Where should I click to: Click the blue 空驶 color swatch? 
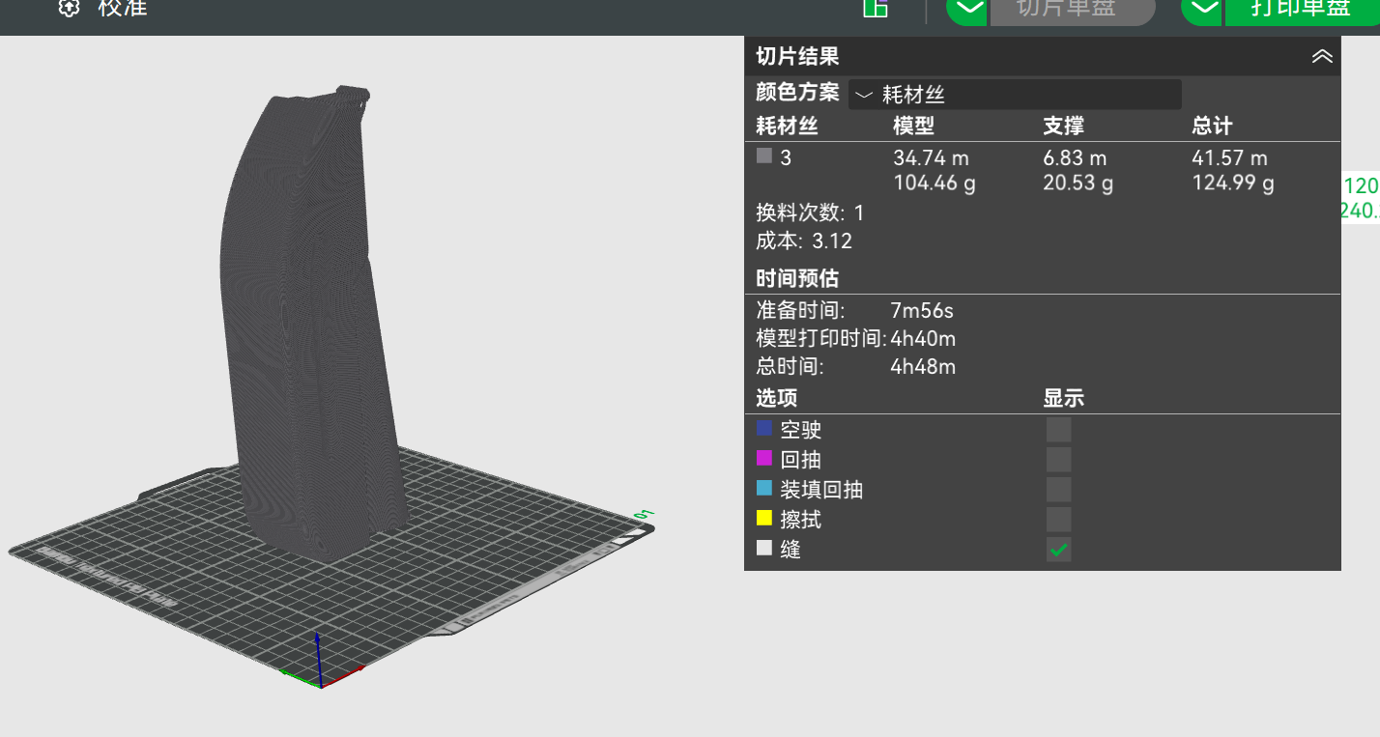764,428
